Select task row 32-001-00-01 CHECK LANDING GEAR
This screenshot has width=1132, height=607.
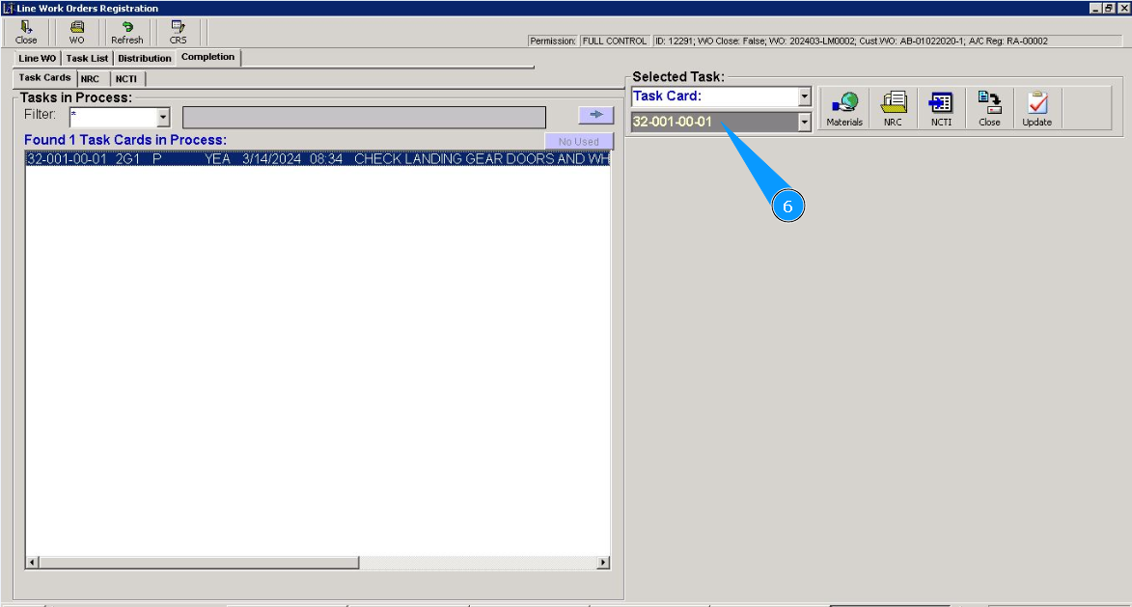318,159
